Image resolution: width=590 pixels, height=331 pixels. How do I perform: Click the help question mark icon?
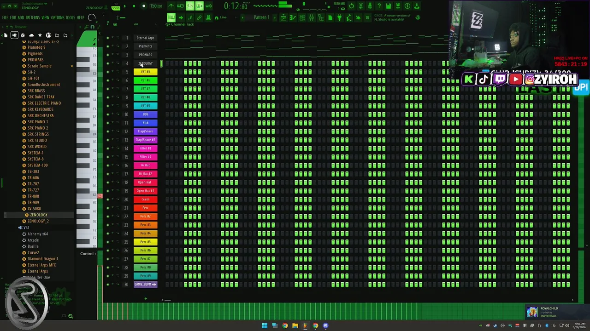click(379, 6)
